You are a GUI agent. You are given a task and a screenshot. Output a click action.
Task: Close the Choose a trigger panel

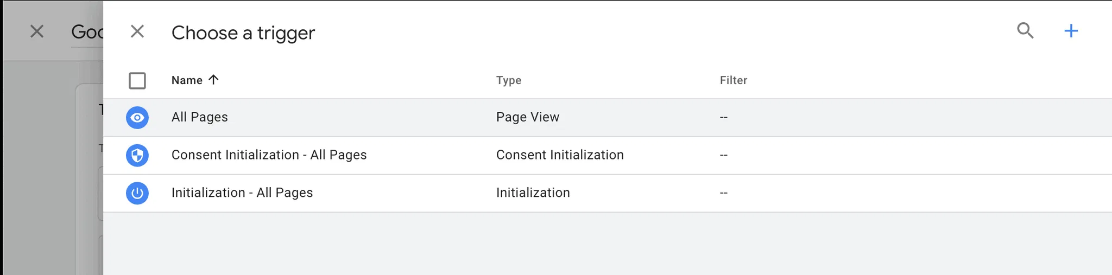point(137,31)
